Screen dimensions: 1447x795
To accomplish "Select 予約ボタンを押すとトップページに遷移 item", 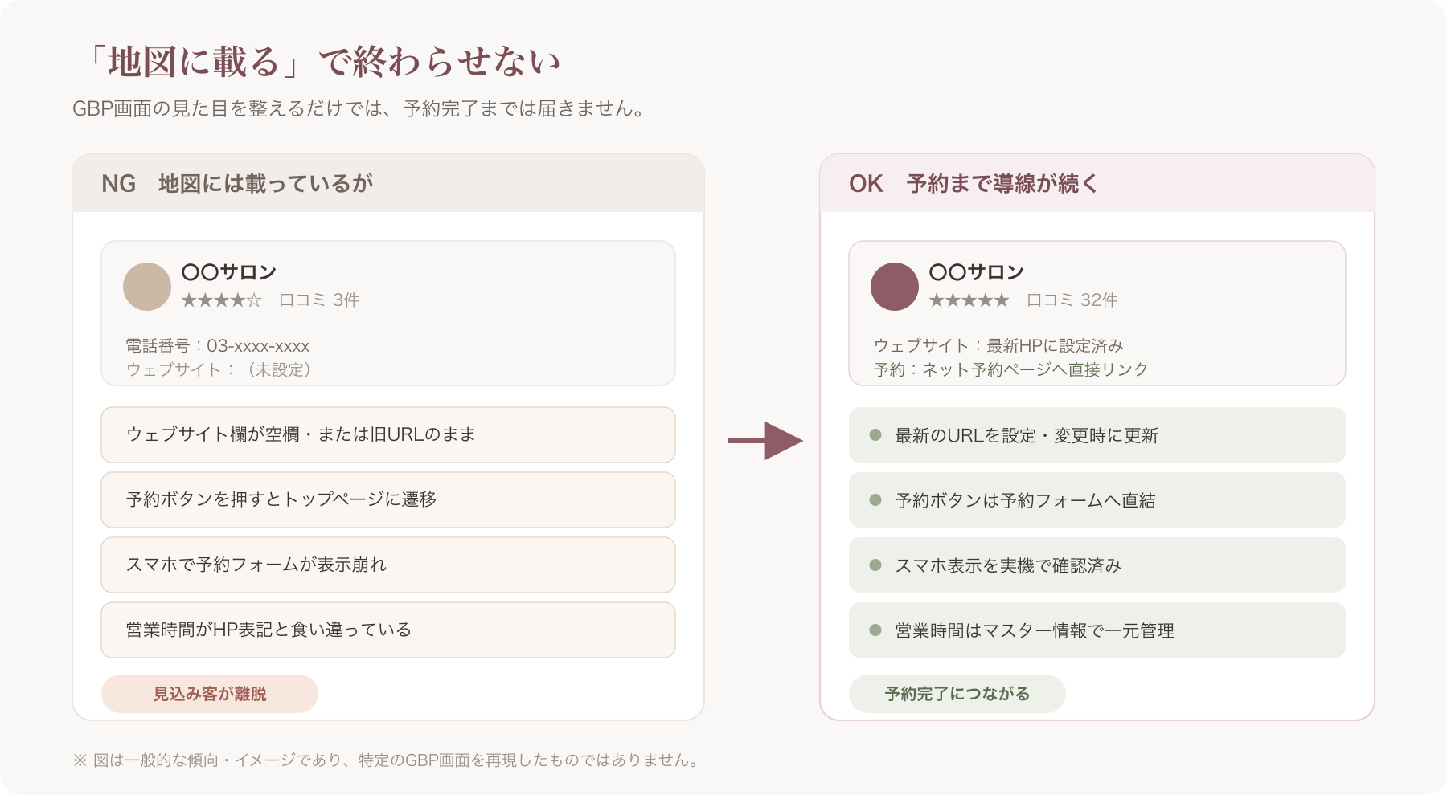I will pyautogui.click(x=388, y=500).
